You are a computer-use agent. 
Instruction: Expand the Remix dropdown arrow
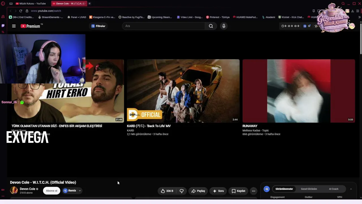(x=80, y=191)
